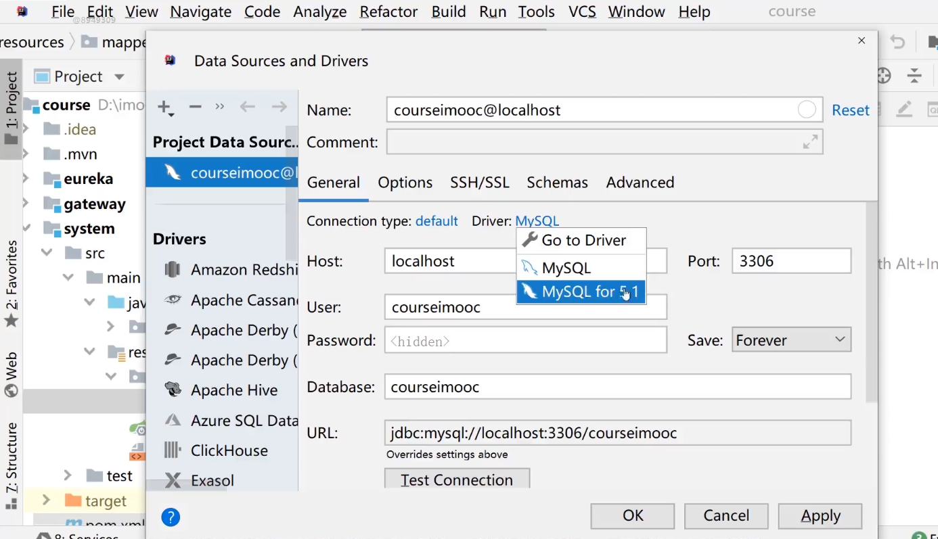Go forward with the right arrow
The image size is (938, 539).
click(x=279, y=106)
